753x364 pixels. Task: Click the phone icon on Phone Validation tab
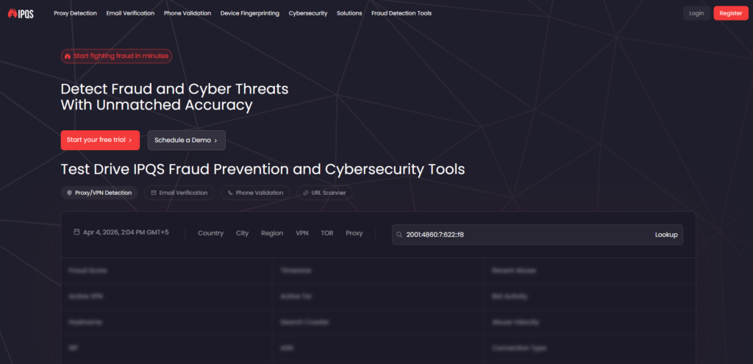[230, 193]
